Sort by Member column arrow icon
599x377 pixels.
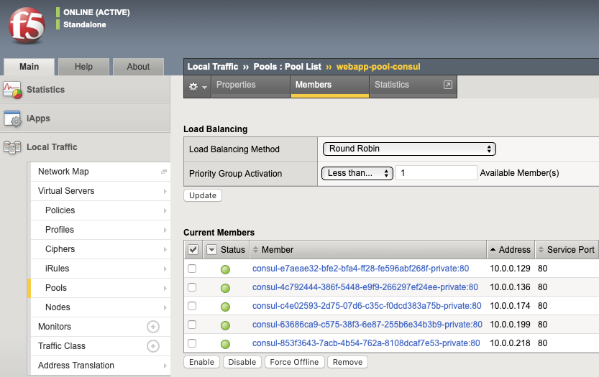[255, 250]
